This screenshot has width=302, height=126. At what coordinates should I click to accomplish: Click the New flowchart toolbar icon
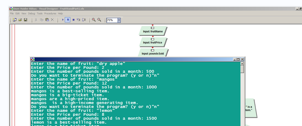pyautogui.click(x=14, y=20)
